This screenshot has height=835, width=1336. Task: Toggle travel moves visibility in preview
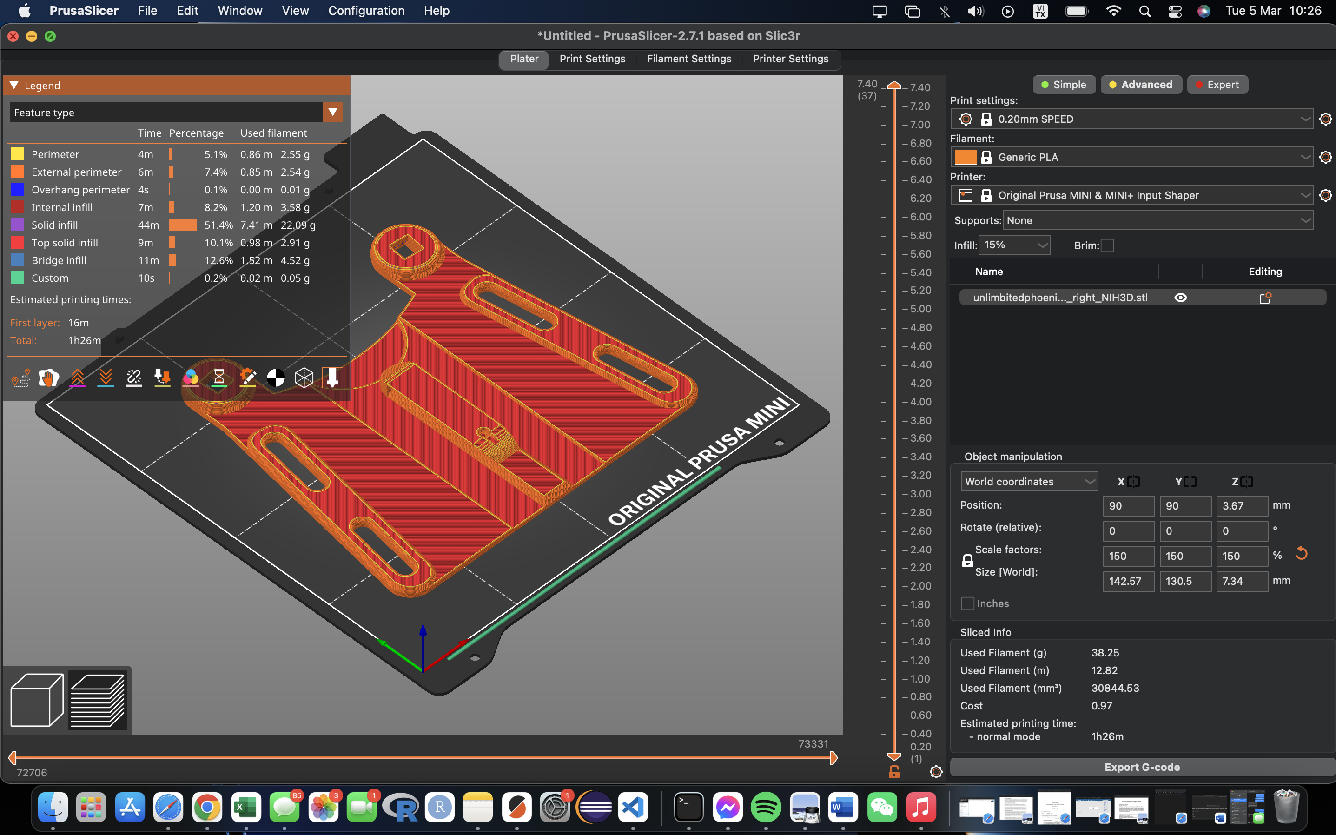pos(20,378)
